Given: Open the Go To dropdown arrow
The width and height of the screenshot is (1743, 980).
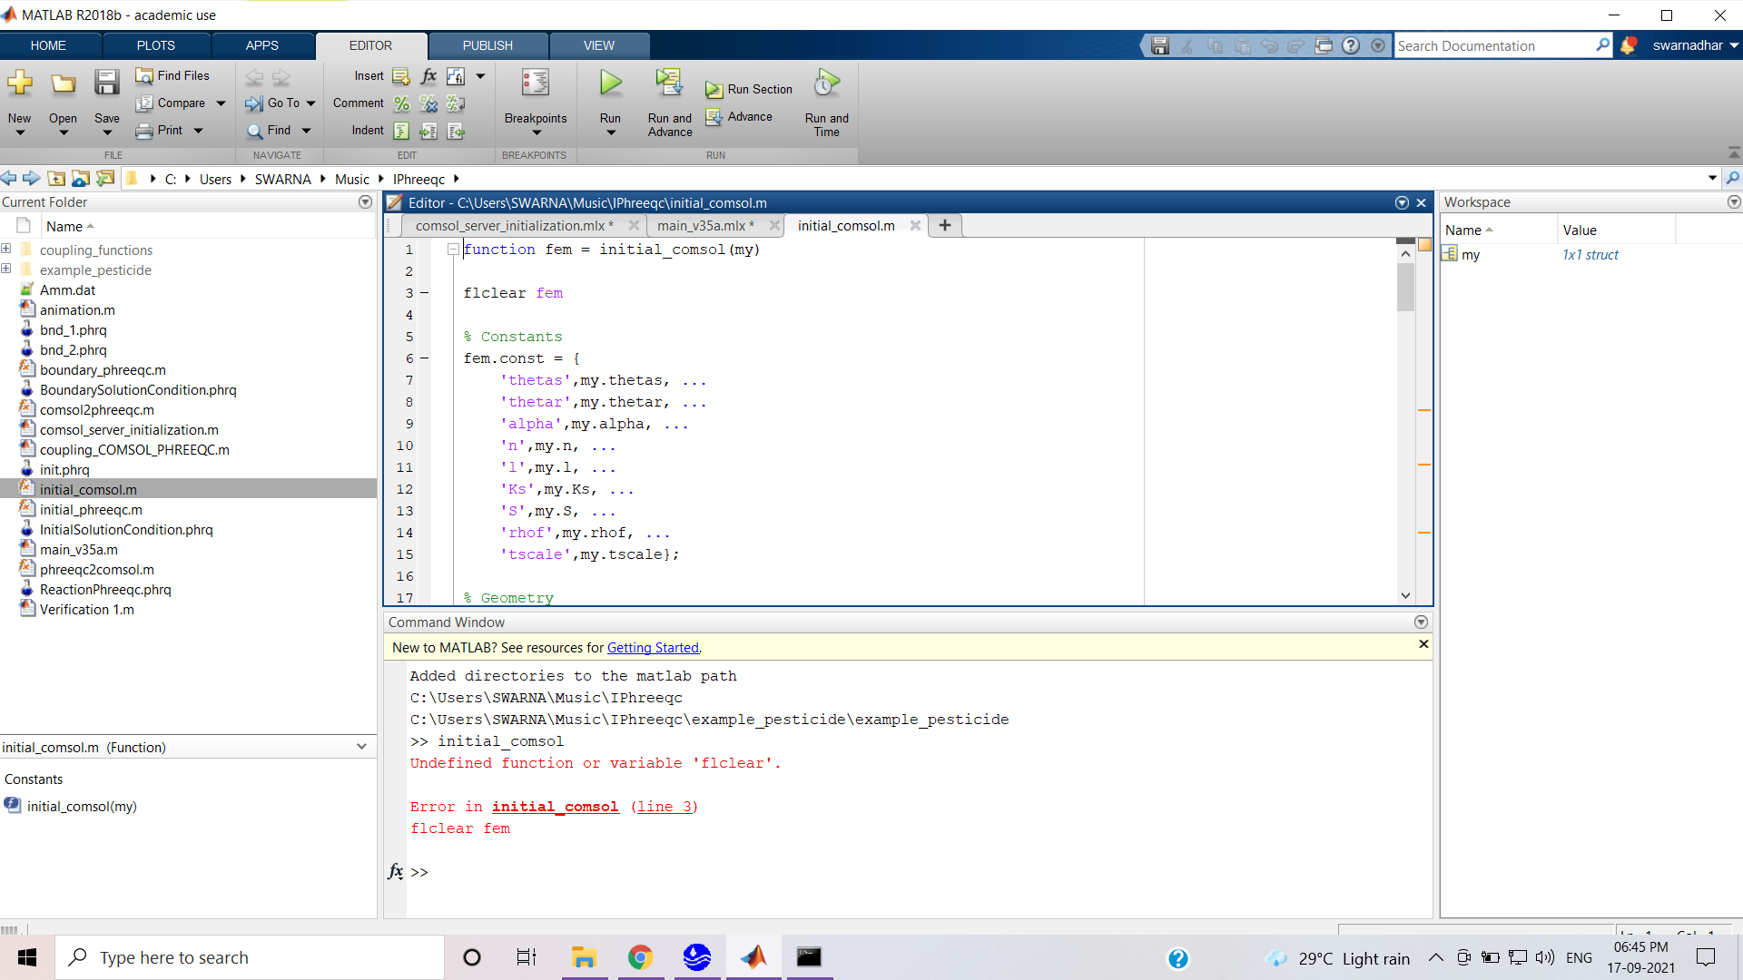Looking at the screenshot, I should click(310, 103).
